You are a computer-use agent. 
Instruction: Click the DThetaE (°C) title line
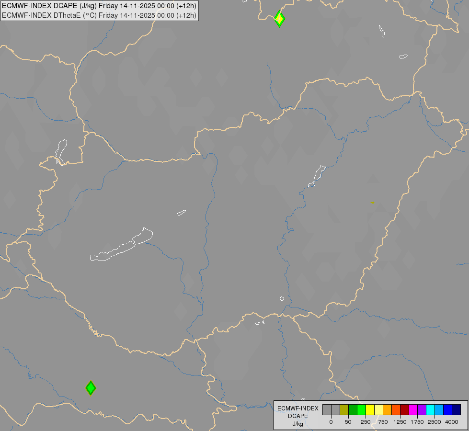pyautogui.click(x=99, y=15)
